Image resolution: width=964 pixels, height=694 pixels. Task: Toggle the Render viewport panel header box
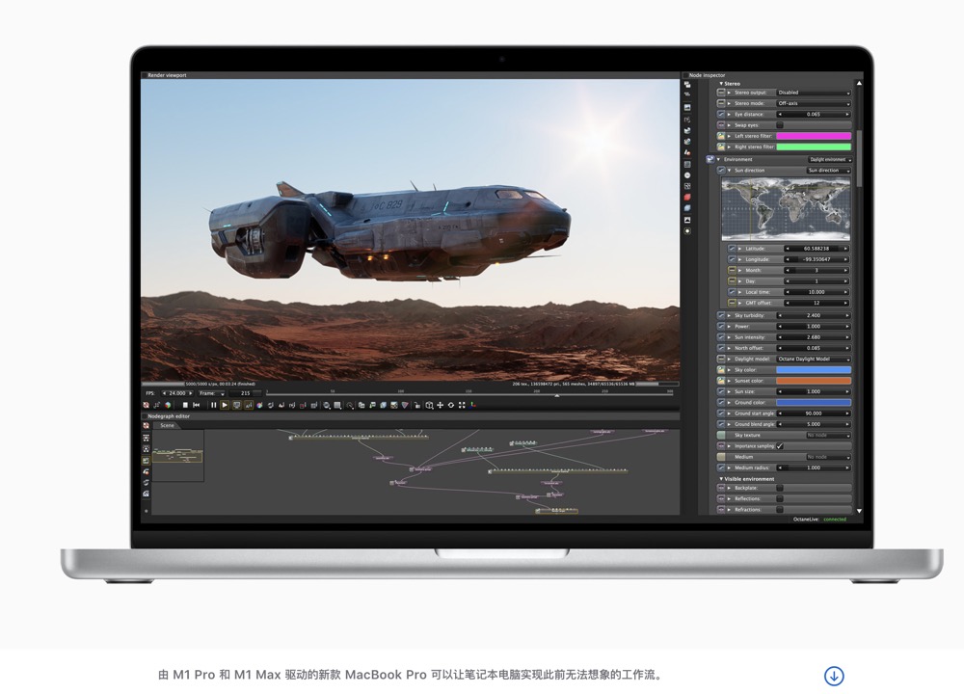coord(145,75)
